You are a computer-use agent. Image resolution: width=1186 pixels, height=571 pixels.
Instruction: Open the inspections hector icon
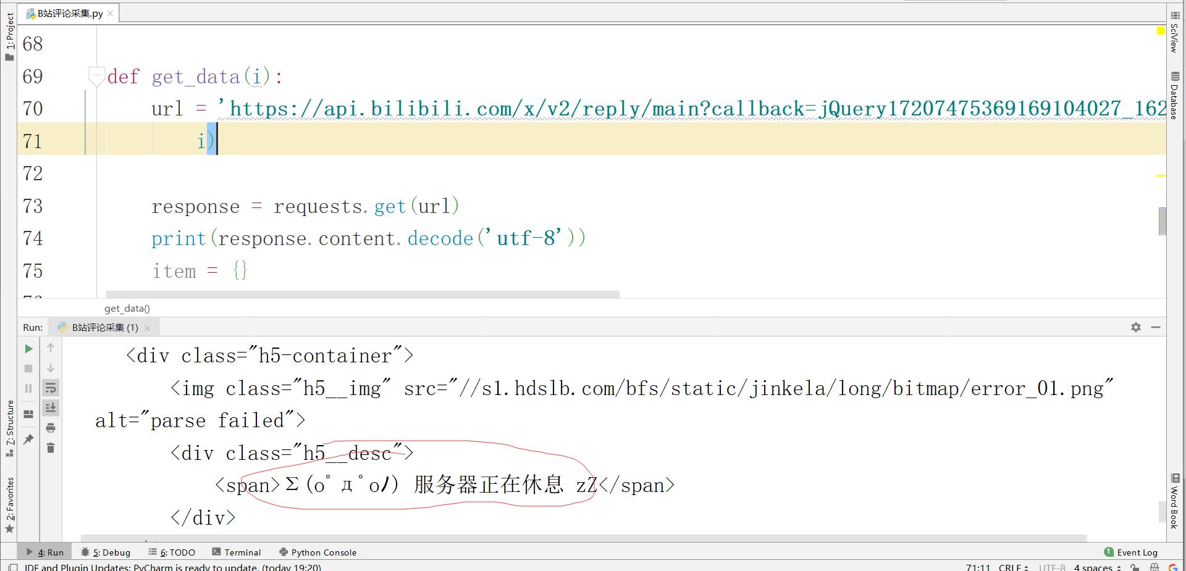point(1154,567)
